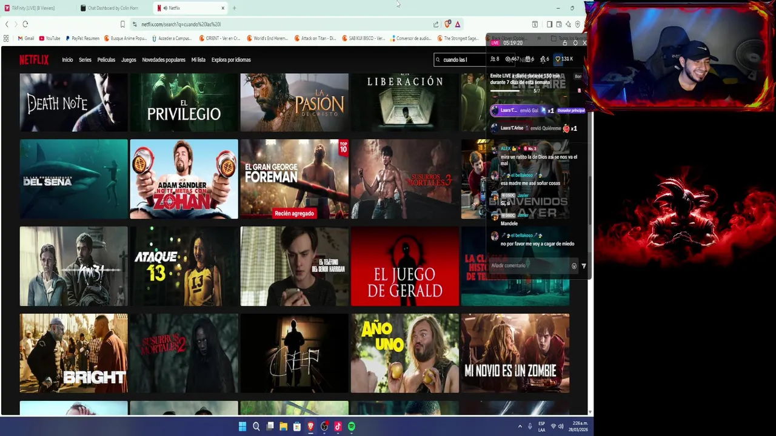Open the Año Uno thumbnail
The image size is (776, 436).
tap(404, 354)
